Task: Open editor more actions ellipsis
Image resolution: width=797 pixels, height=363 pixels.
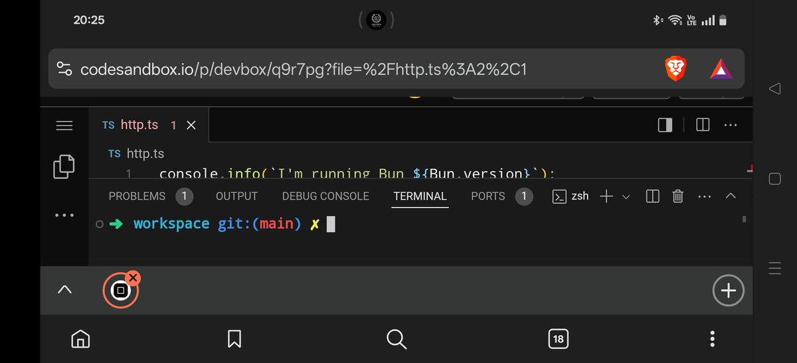Action: tap(730, 125)
